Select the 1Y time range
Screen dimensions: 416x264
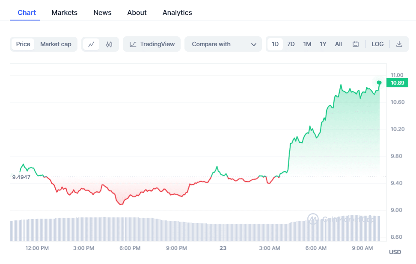point(323,44)
